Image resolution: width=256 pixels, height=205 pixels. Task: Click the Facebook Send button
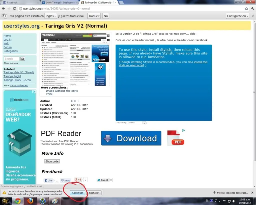[x=66, y=180]
